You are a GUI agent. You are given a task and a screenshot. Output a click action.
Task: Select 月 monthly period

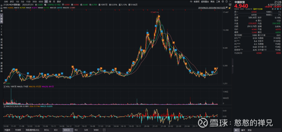54,2
